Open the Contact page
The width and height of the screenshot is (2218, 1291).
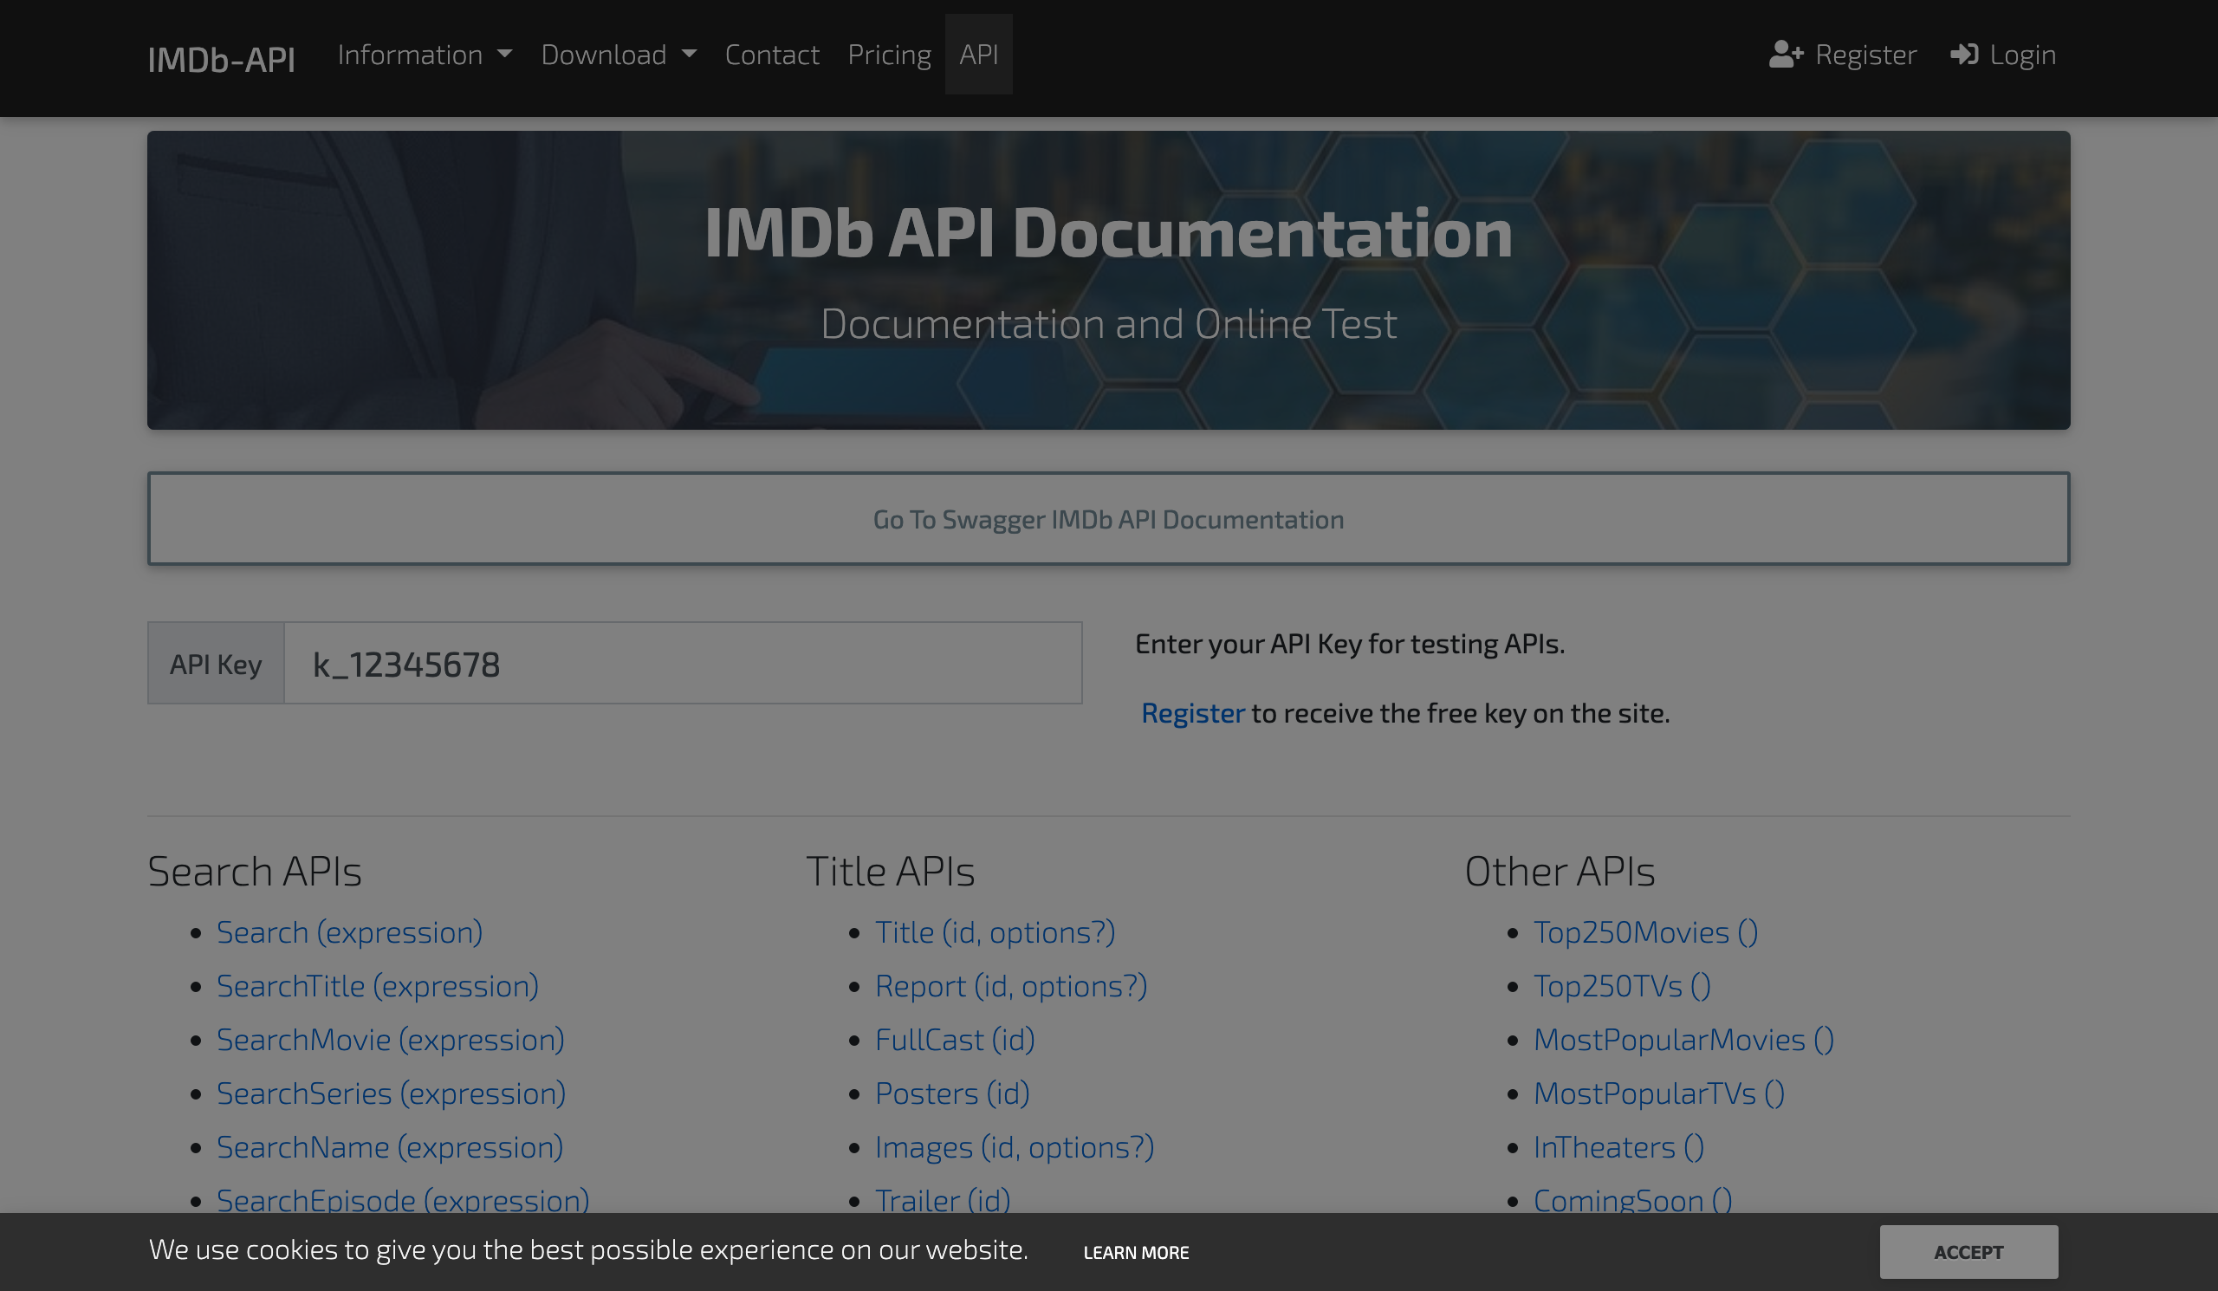pos(772,55)
